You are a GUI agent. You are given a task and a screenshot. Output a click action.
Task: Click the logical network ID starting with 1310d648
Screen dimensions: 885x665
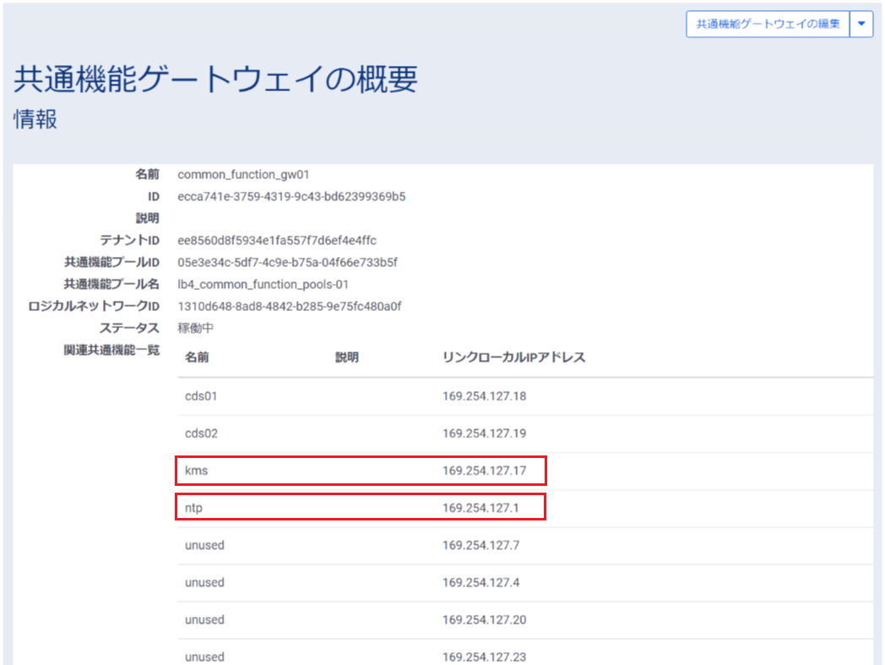(289, 306)
